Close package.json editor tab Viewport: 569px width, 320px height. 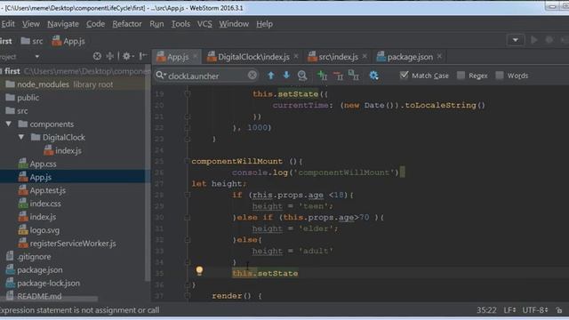pyautogui.click(x=439, y=56)
